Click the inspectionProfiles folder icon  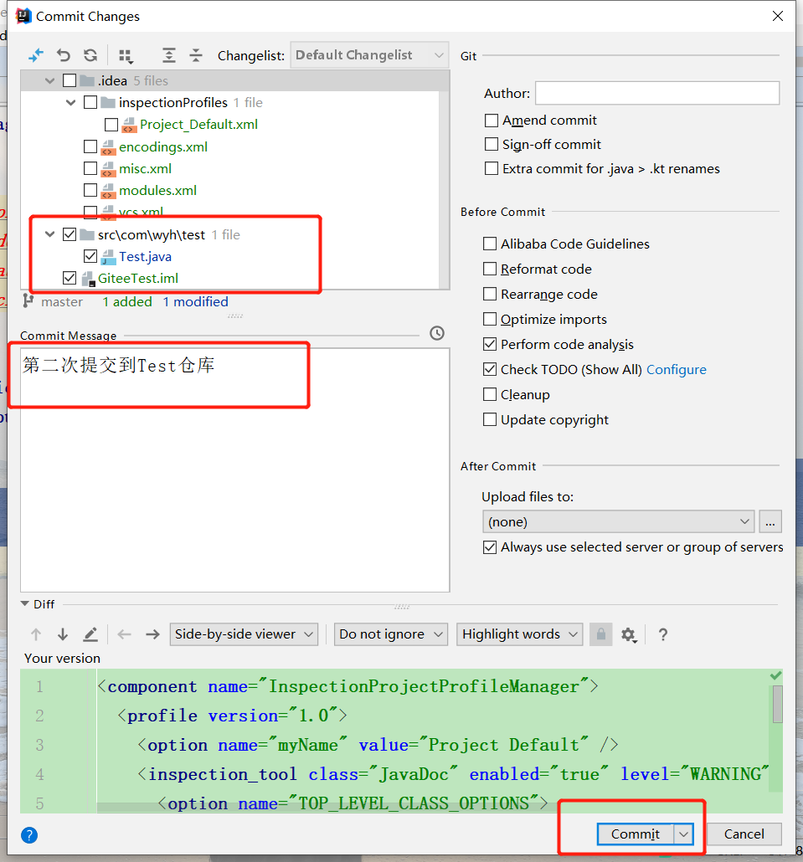coord(108,103)
